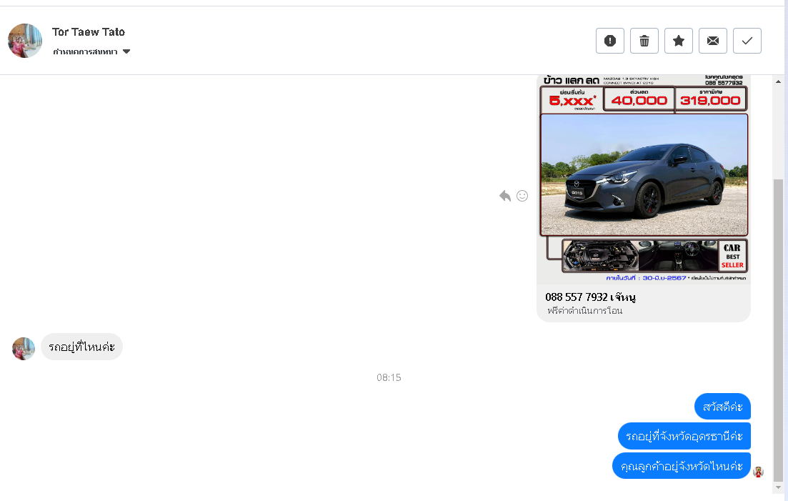Click scrollbar down arrow

(x=778, y=487)
